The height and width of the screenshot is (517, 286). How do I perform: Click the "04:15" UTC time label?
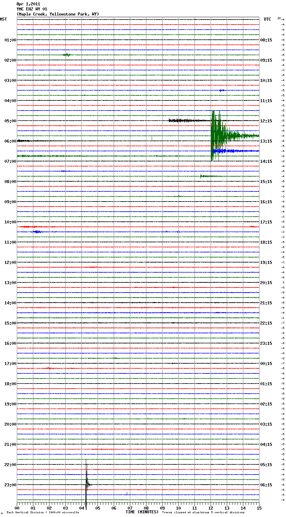[x=266, y=445]
